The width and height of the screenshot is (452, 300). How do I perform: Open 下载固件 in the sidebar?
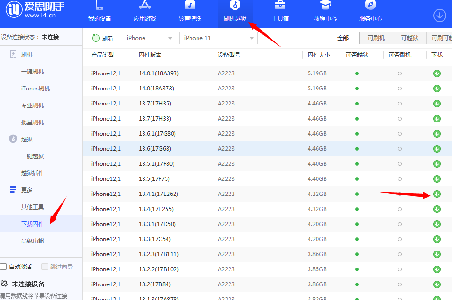[32, 224]
